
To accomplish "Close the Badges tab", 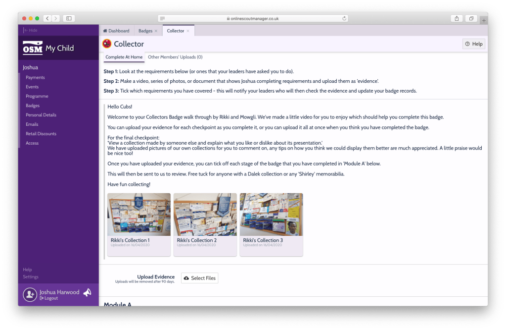I will tap(156, 31).
